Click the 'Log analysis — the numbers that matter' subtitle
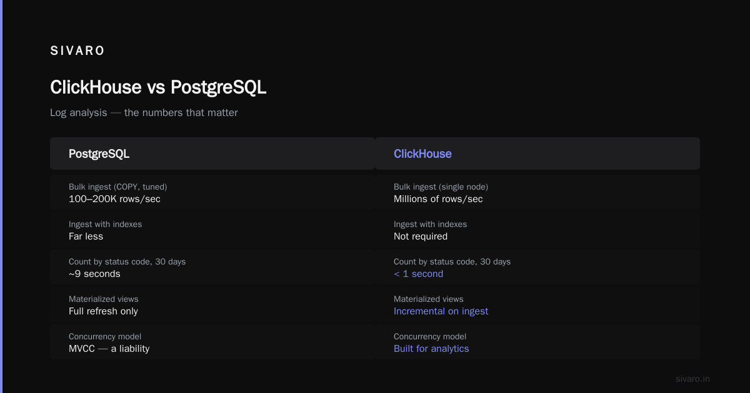The image size is (750, 393). [x=144, y=113]
